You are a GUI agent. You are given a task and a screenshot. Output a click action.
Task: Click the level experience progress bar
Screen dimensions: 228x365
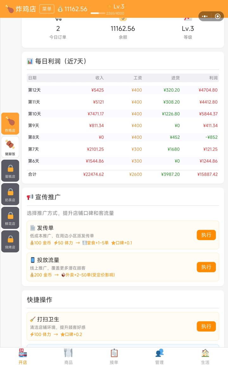[98, 13]
